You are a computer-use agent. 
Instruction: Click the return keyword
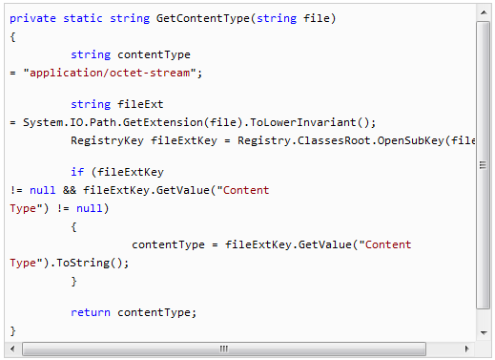tap(91, 312)
